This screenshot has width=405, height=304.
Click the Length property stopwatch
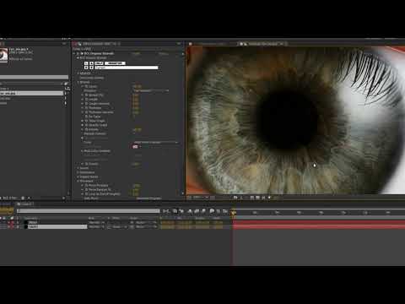87,100
